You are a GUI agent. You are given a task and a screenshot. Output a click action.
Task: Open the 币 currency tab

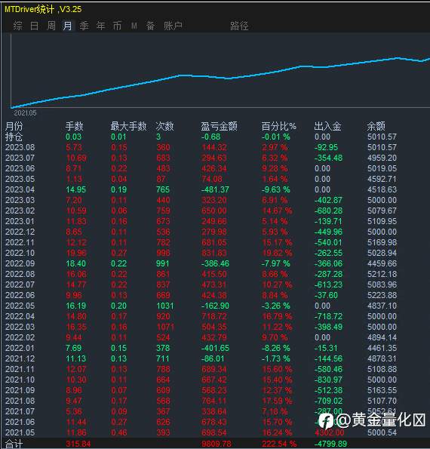pos(117,26)
